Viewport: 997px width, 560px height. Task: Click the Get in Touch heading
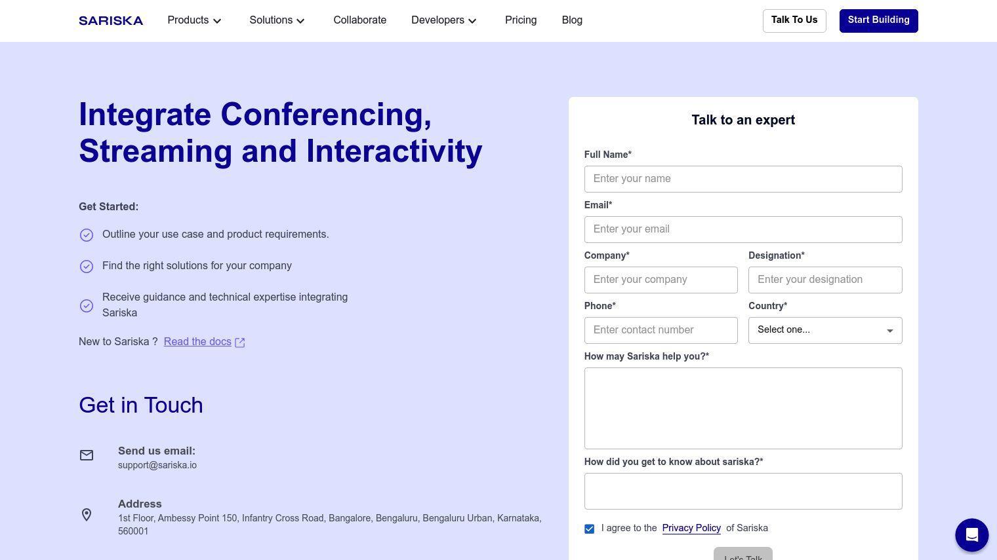point(141,405)
